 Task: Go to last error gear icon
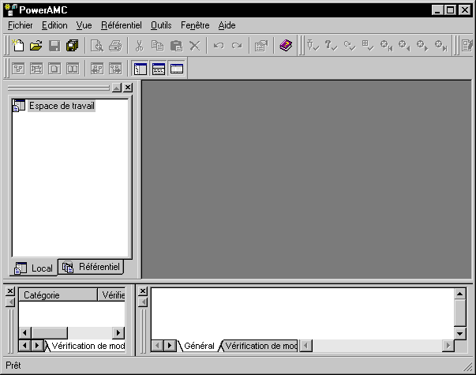pos(440,46)
